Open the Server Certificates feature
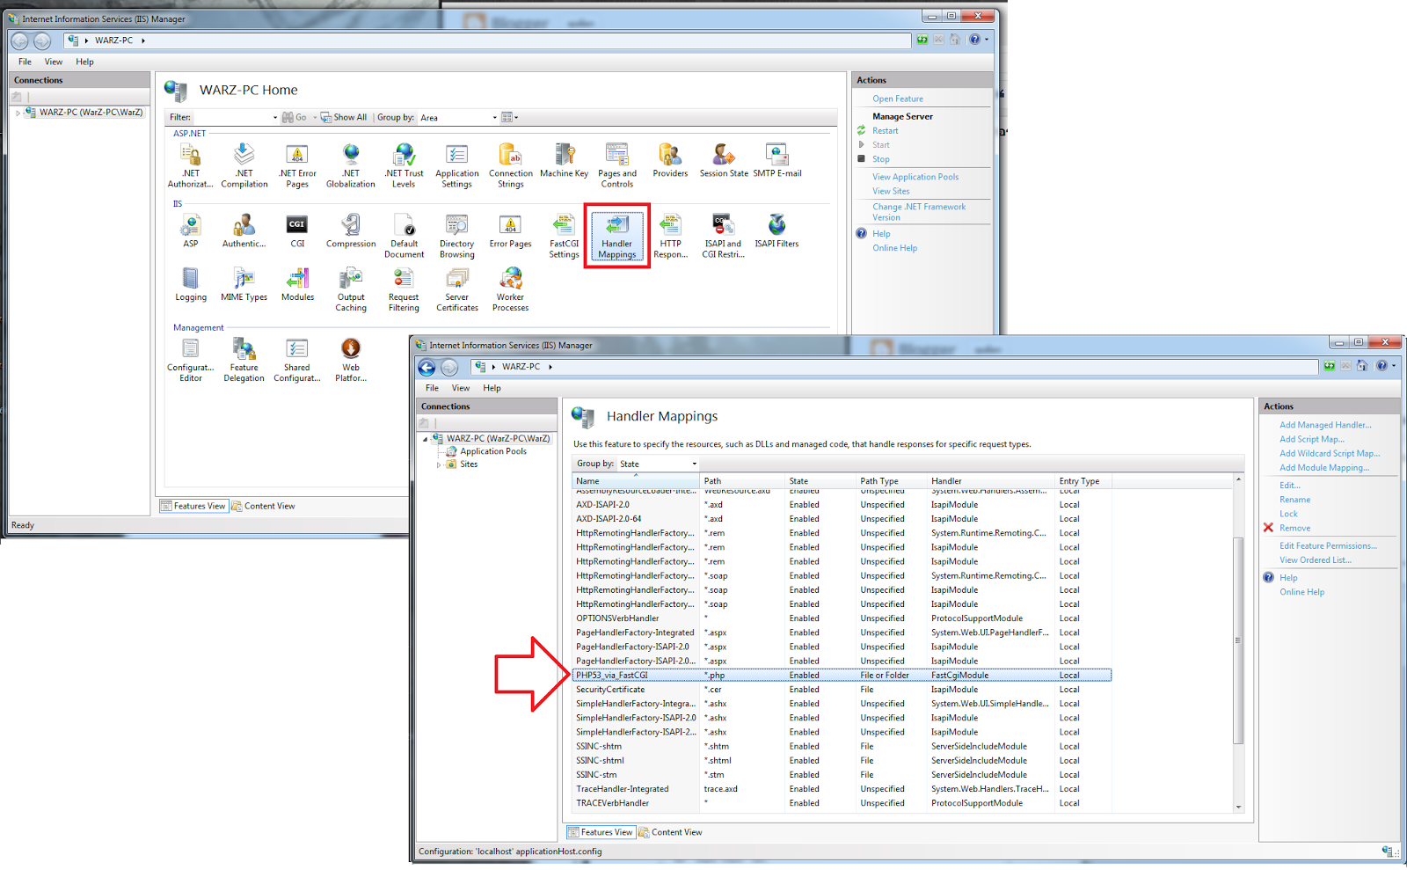Screen dimensions: 1407x870 tap(457, 289)
